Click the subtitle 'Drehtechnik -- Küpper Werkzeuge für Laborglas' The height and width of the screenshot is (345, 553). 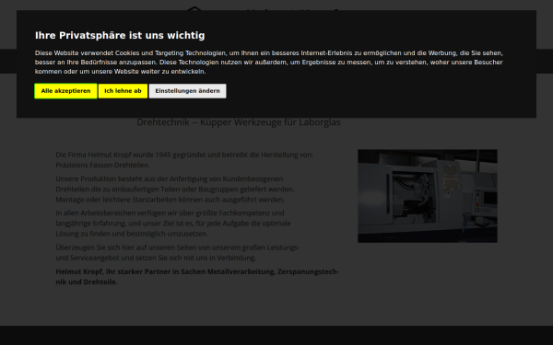pos(239,122)
